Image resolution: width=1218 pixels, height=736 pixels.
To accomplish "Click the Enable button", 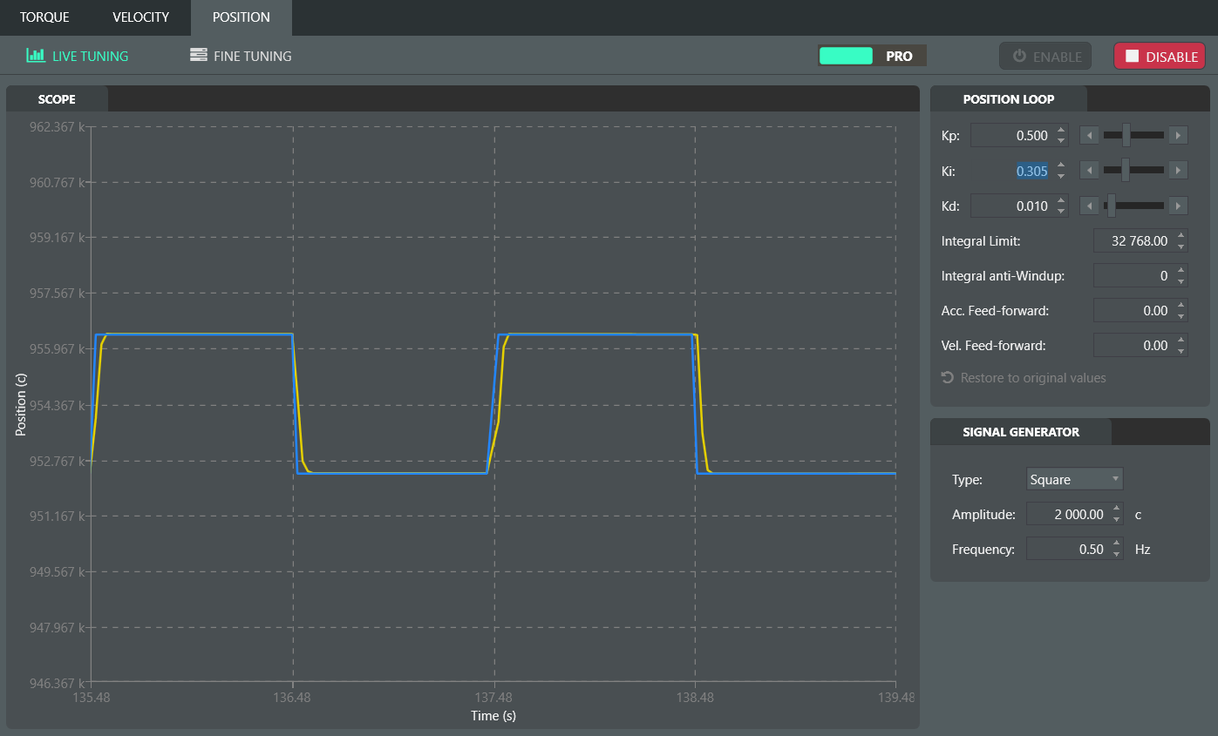I will [x=1045, y=57].
